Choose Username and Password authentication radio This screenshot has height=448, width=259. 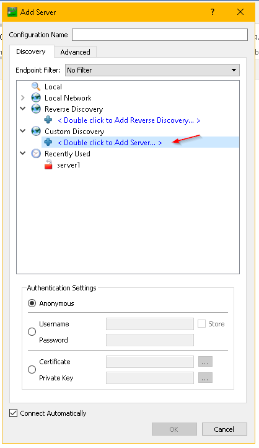click(32, 332)
